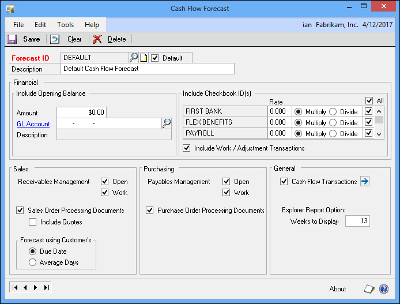Select Multiply for FIRST BANK
400x304 pixels.
pos(298,112)
